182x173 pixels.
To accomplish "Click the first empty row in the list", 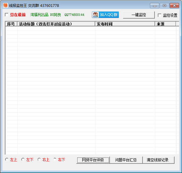I will 90,29.
